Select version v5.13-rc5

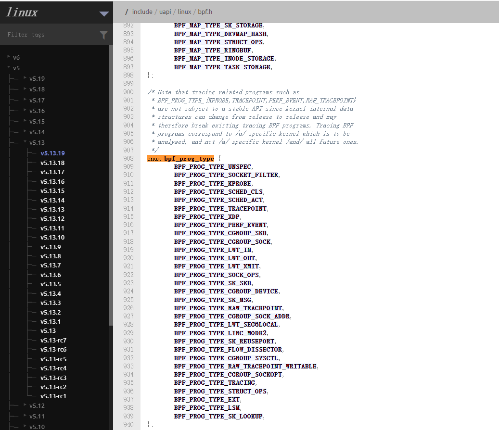(53, 359)
